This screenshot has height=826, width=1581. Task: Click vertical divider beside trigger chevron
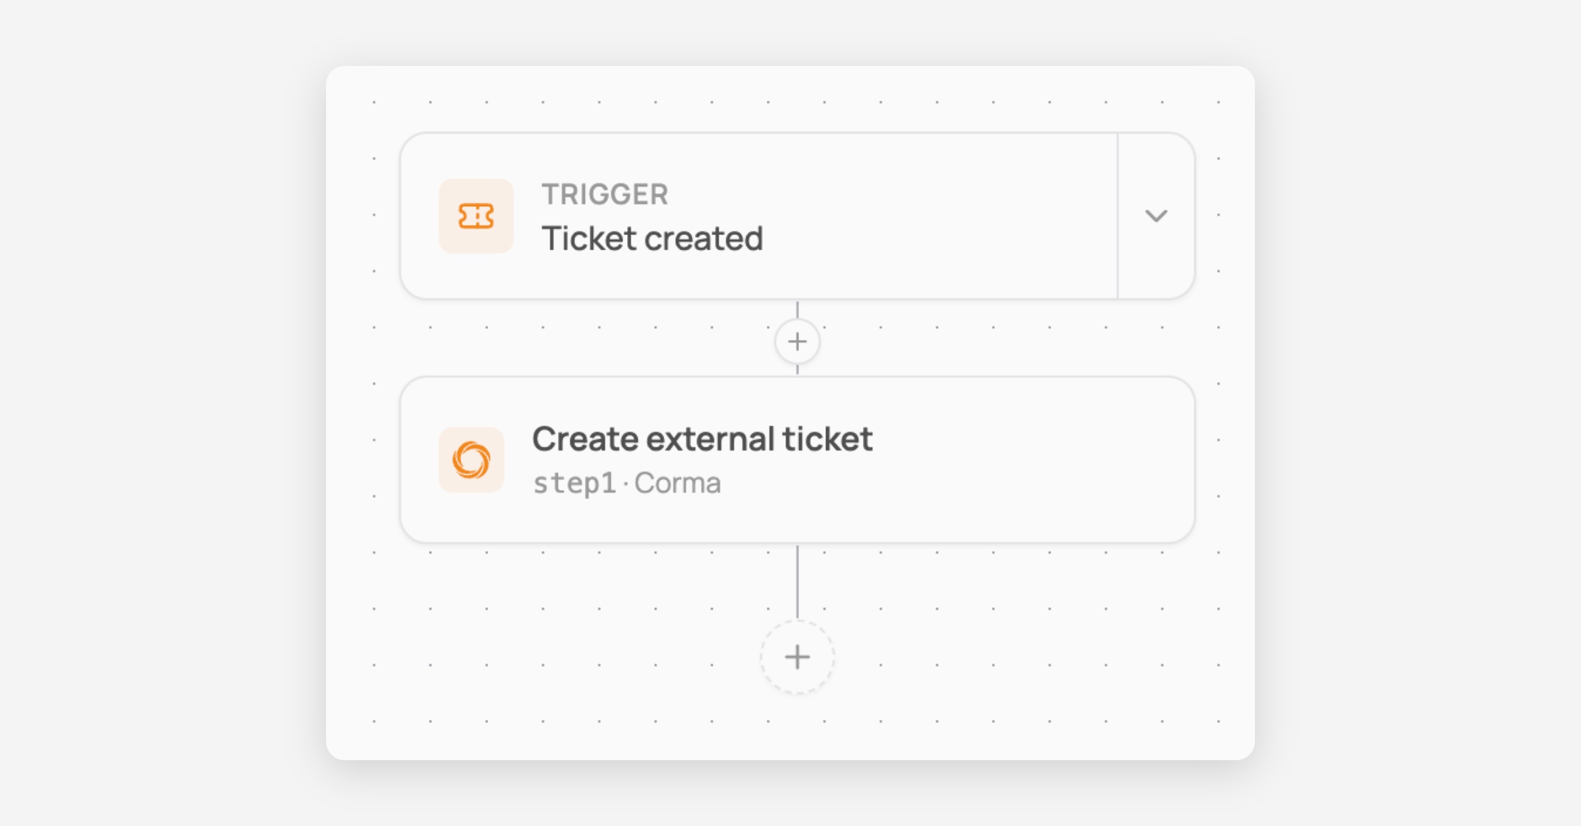pos(1117,216)
